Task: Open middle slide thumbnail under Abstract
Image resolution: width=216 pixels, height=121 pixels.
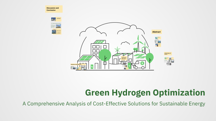Action: [158, 42]
